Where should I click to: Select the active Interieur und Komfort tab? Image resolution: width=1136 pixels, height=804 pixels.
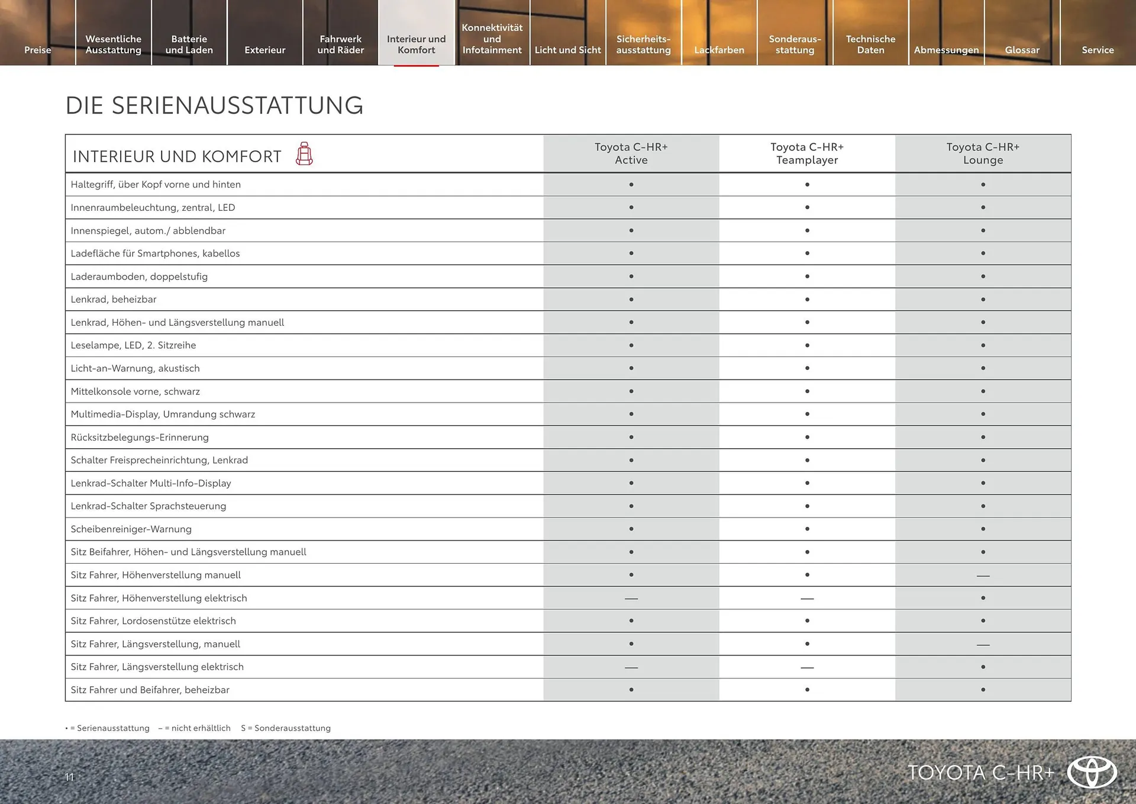coord(417,44)
